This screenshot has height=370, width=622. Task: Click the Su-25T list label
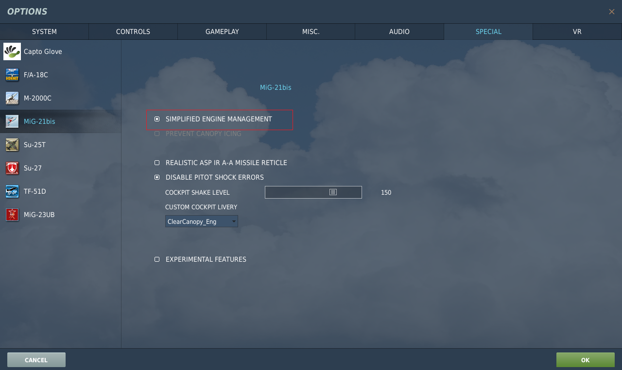(x=35, y=145)
